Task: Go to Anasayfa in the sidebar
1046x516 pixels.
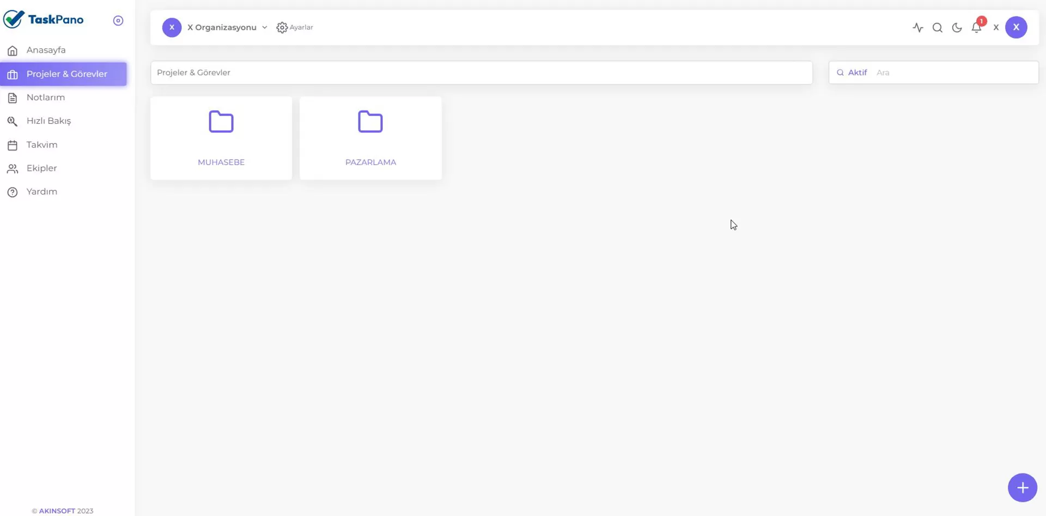Action: (46, 50)
